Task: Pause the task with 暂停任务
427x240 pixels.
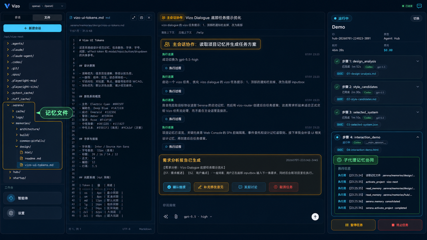Action: (353, 225)
